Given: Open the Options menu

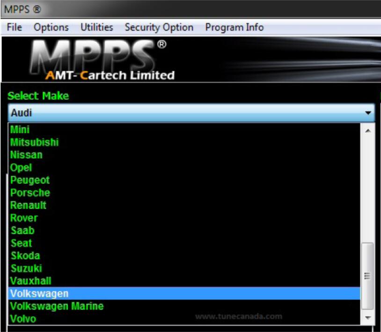Looking at the screenshot, I should [51, 27].
